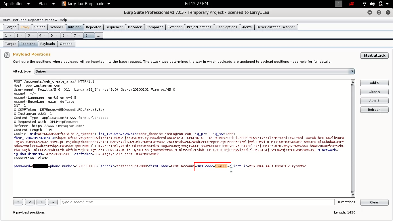Switch to the Deserialization Scanner tab
Image resolution: width=393 pixels, height=221 pixels.
coord(276,27)
